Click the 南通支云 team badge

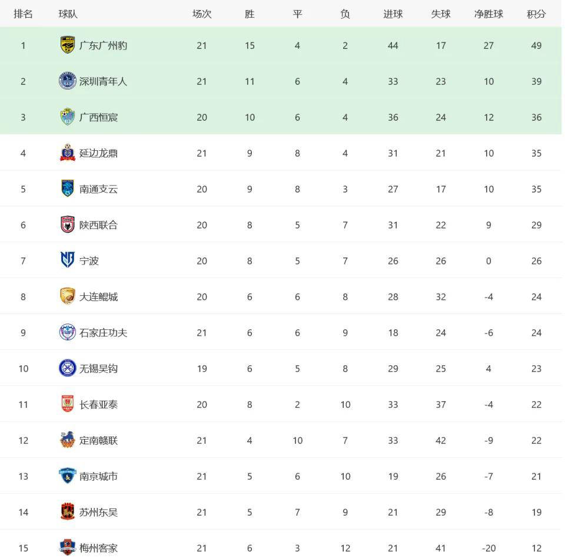tap(67, 189)
